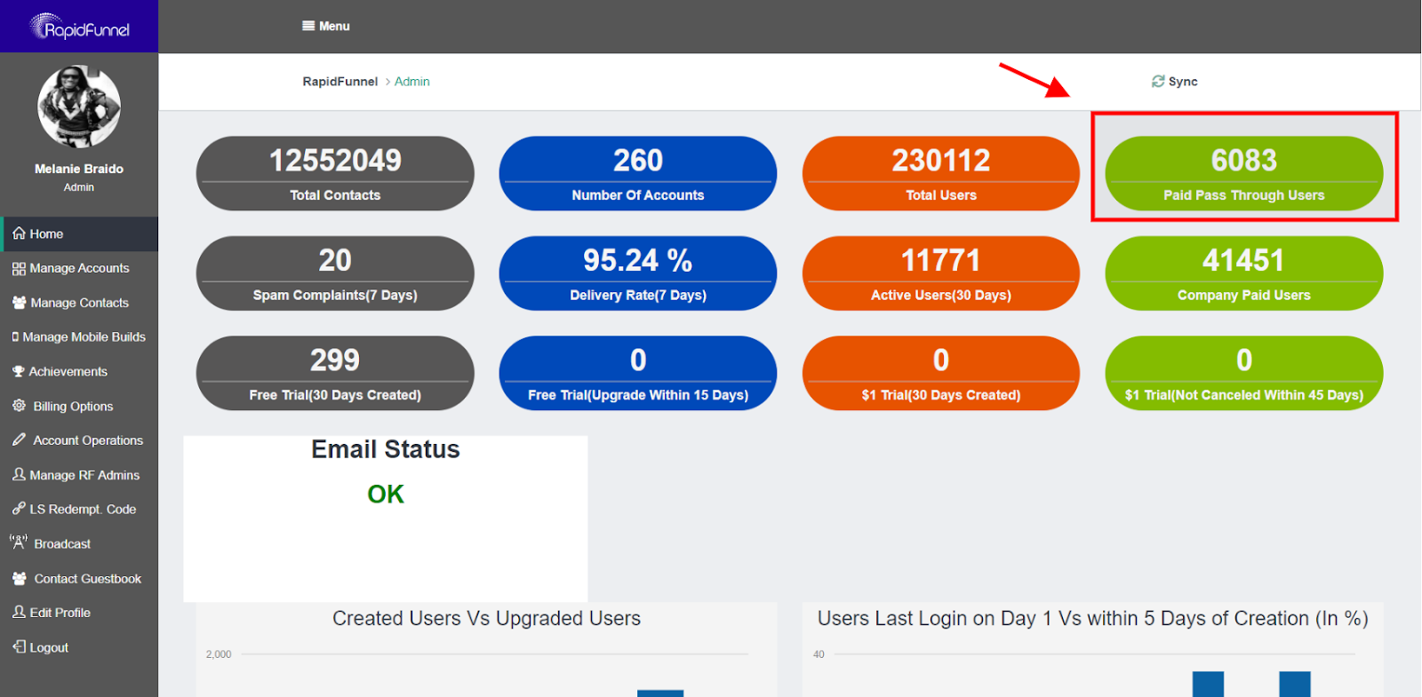
Task: Click the Number Of Accounts card
Action: click(638, 173)
